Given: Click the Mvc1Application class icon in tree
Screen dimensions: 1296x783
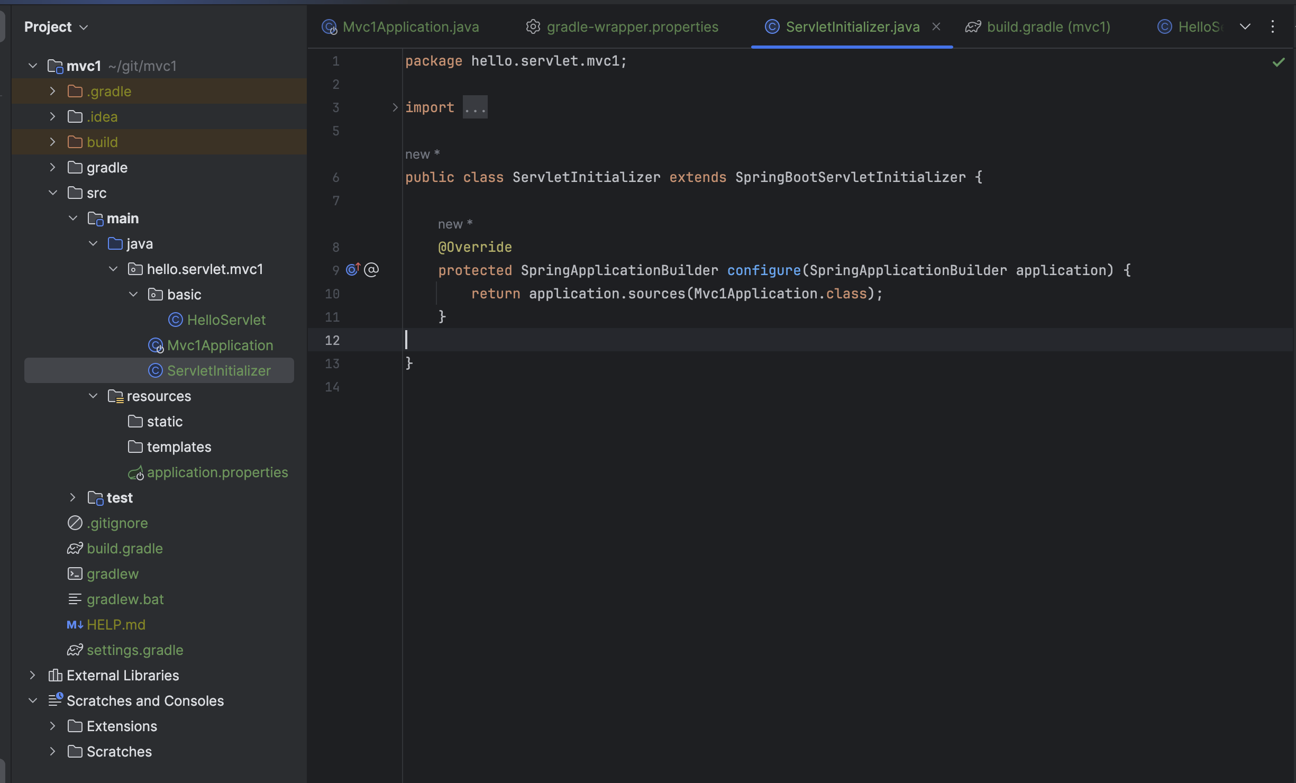Looking at the screenshot, I should 156,345.
